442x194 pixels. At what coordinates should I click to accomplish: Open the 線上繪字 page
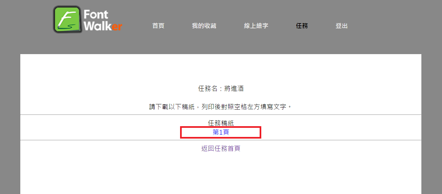pyautogui.click(x=256, y=26)
